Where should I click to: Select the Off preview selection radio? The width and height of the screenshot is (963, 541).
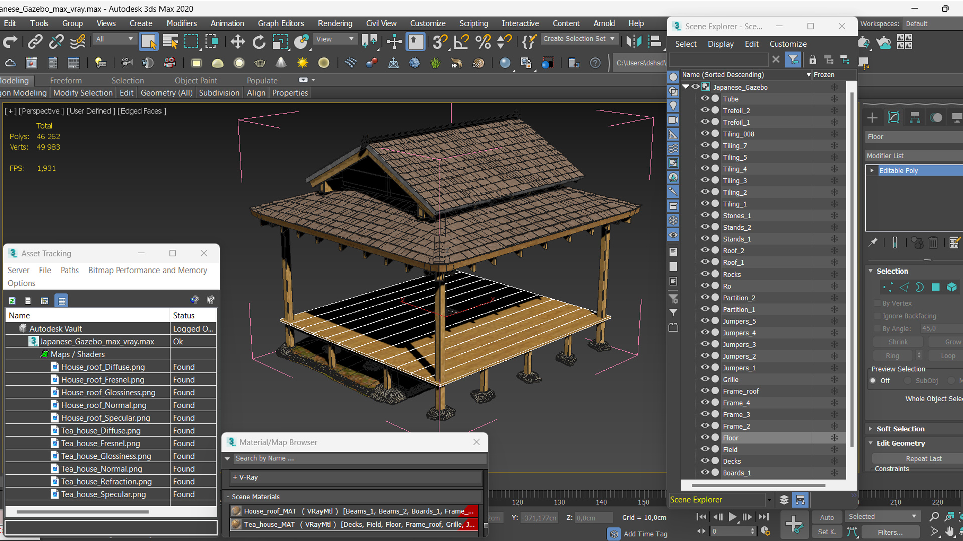coord(873,381)
